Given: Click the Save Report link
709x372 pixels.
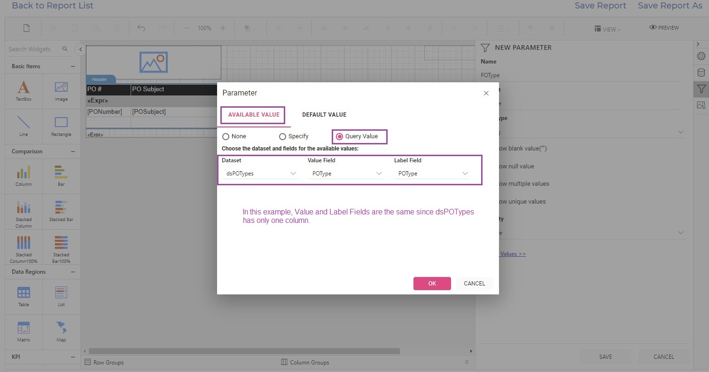Looking at the screenshot, I should (600, 6).
